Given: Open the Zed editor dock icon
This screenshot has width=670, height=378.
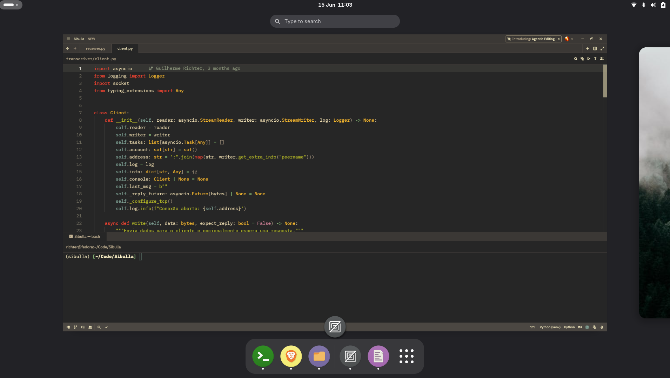Looking at the screenshot, I should (x=350, y=356).
